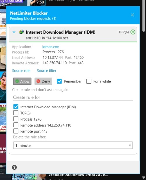Click the Internet Download Manager globe icon

pyautogui.click(x=21, y=32)
